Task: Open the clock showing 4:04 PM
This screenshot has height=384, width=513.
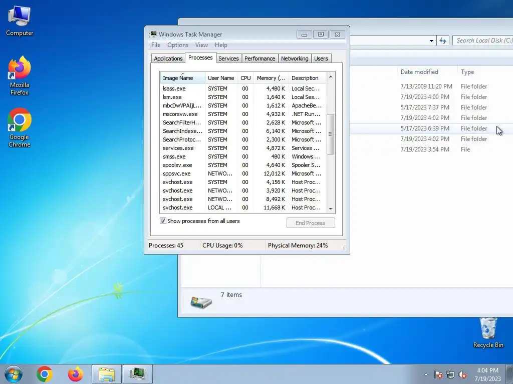Action: (x=487, y=374)
